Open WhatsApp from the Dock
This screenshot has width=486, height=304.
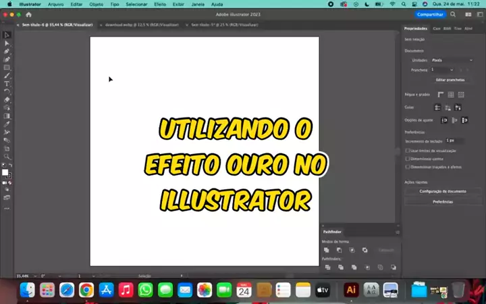tap(145, 290)
